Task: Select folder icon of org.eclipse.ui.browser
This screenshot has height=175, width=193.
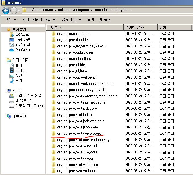Action: 53,52
